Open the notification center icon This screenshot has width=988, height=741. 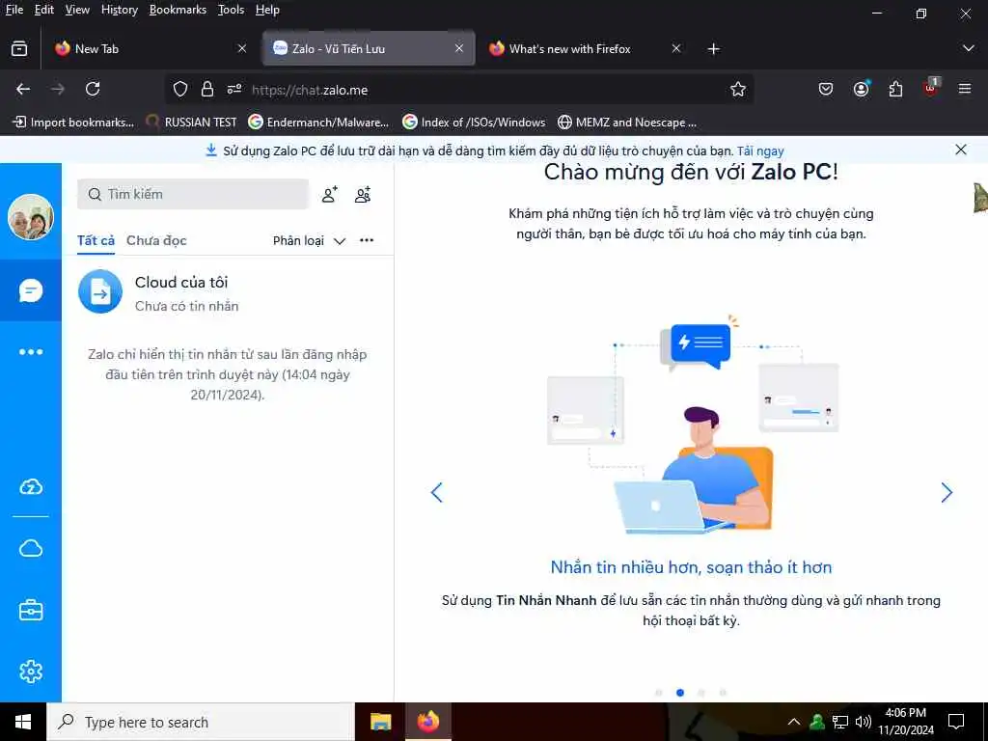(956, 722)
